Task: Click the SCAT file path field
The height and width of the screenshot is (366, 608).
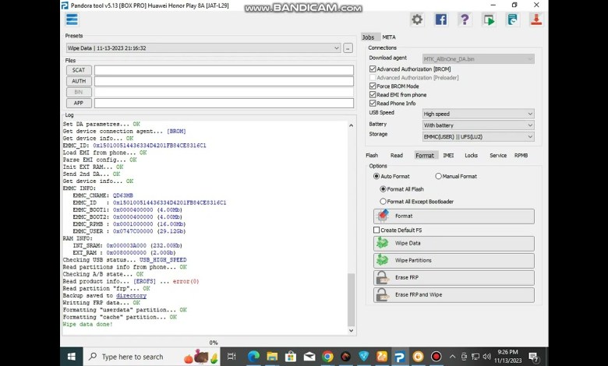Action: (x=224, y=70)
